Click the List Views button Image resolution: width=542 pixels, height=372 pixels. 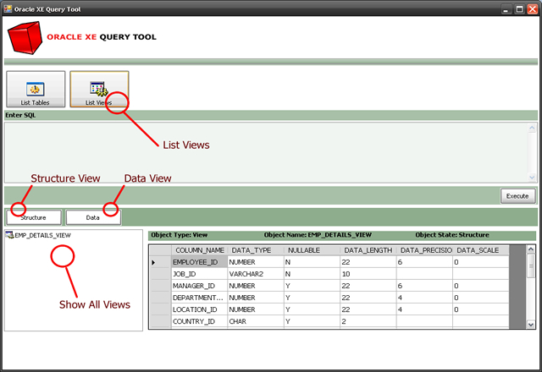pos(99,89)
